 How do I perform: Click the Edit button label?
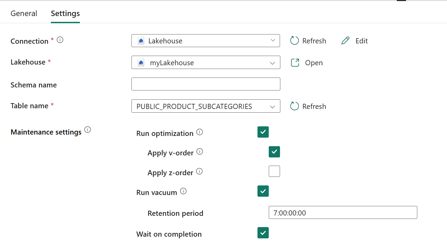tap(362, 41)
